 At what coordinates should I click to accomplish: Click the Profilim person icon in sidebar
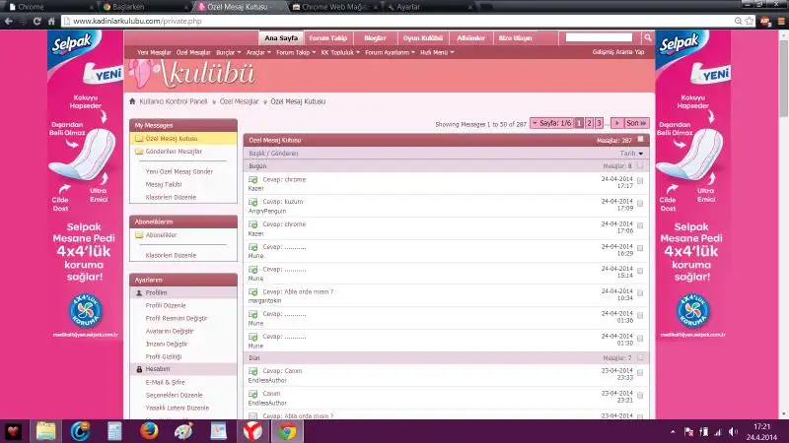click(x=139, y=292)
